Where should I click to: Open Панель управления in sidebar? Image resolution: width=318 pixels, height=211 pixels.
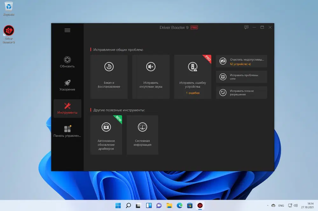point(67,131)
